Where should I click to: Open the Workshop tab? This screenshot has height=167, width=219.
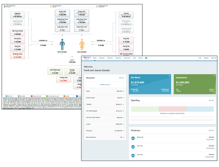(x=110, y=58)
